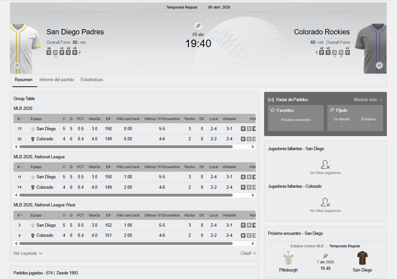397x279 pixels.
Task: Click the pin icon above the match time
Action: pos(198,26)
